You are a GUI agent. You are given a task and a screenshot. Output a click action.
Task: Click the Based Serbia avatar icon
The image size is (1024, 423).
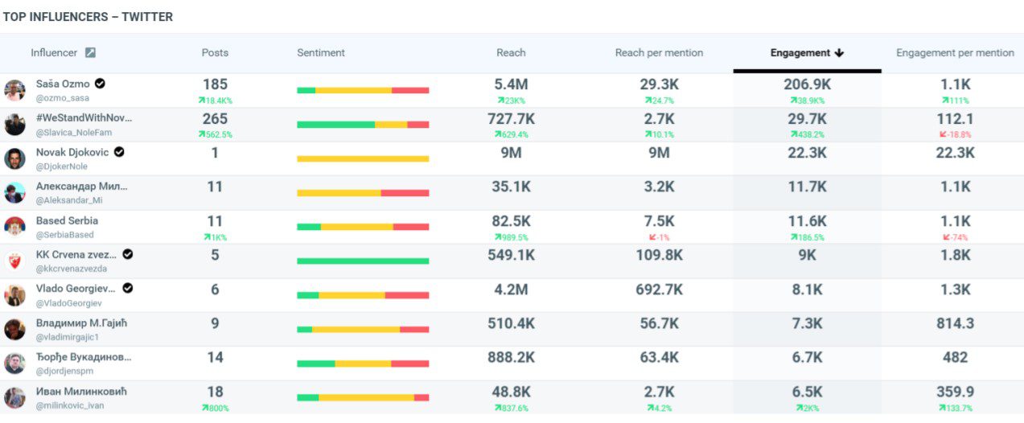(14, 227)
